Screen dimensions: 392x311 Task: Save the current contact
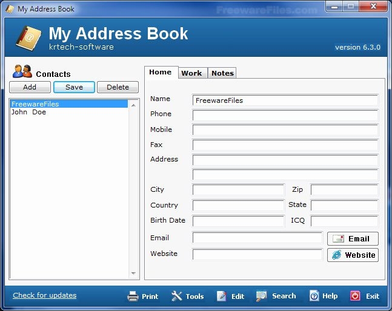pos(74,87)
